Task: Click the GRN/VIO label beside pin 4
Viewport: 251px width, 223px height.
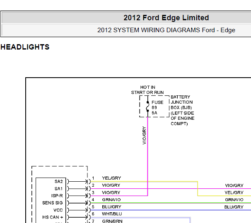Action: click(x=111, y=200)
